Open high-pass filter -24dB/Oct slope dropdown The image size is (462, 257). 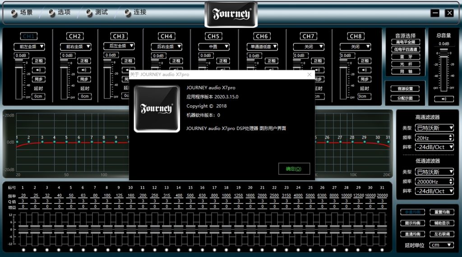[434, 147]
